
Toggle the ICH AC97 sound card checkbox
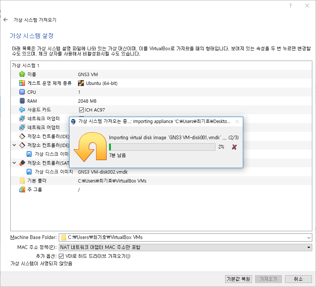81,110
